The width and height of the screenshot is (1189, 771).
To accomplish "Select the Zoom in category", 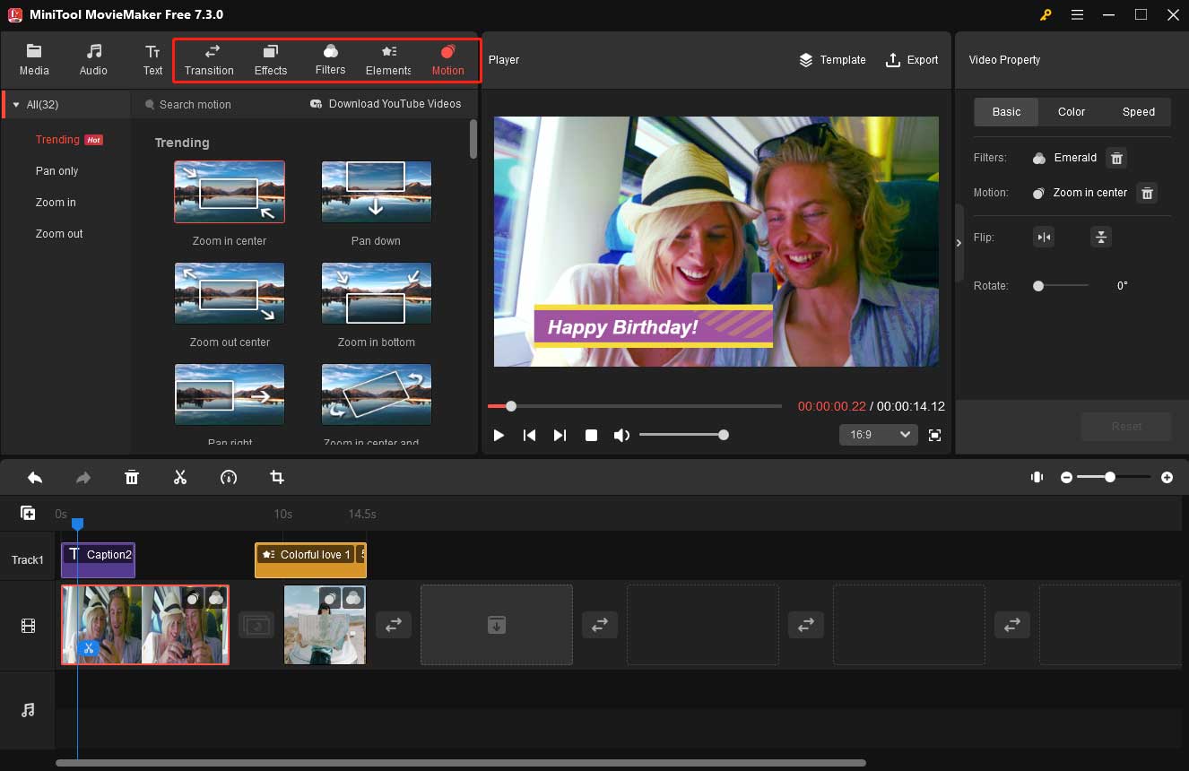I will tap(56, 203).
